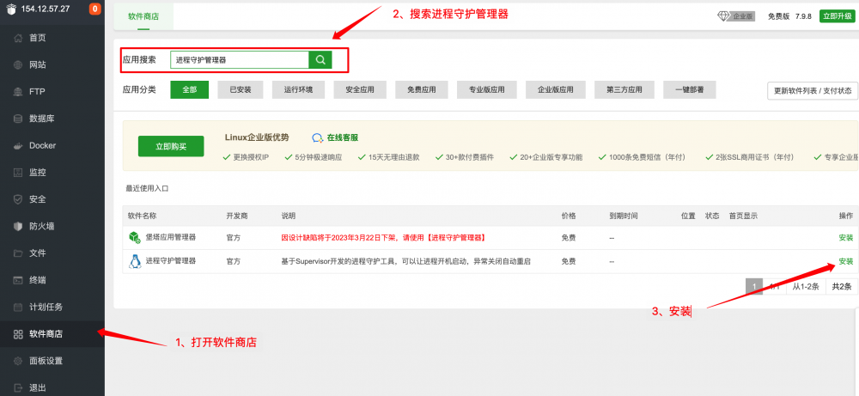Select the 已安装 category filter
Image resolution: width=859 pixels, height=396 pixels.
240,89
